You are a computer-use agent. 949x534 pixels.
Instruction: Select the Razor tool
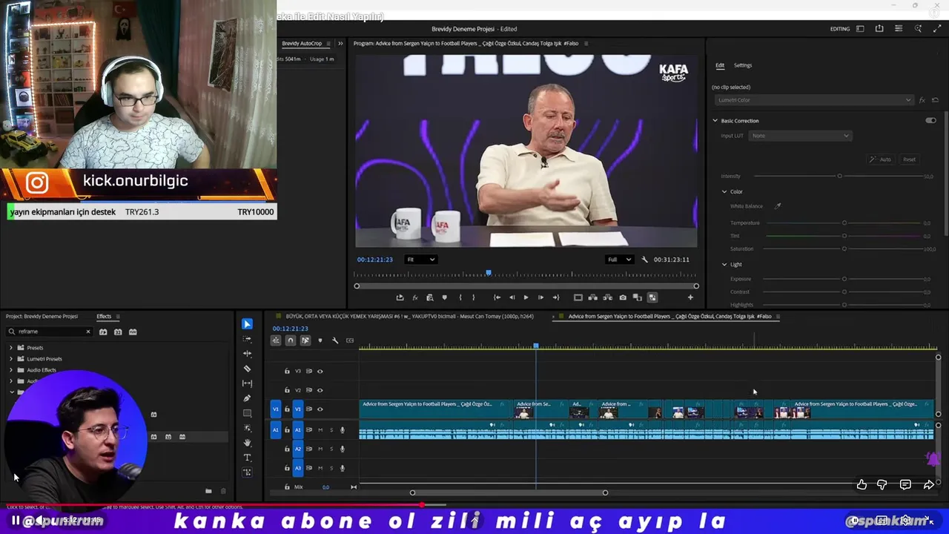[x=247, y=369]
